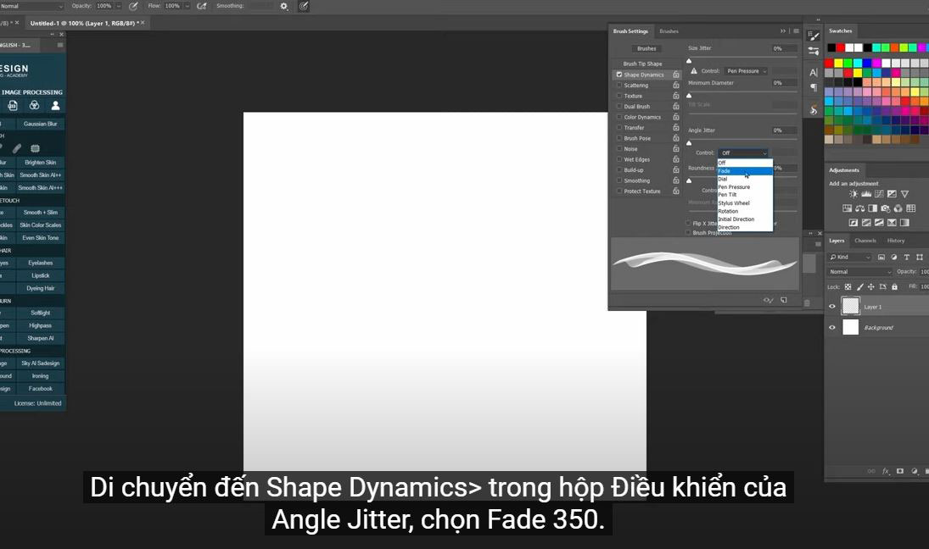
Task: Add a Levels adjustment from the Adjustments panel
Action: click(x=866, y=194)
